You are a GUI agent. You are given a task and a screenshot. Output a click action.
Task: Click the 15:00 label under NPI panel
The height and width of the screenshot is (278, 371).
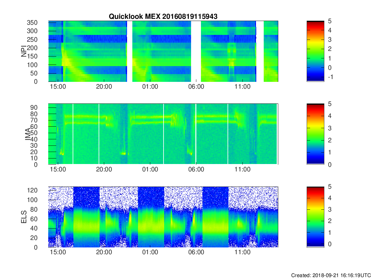coord(58,87)
